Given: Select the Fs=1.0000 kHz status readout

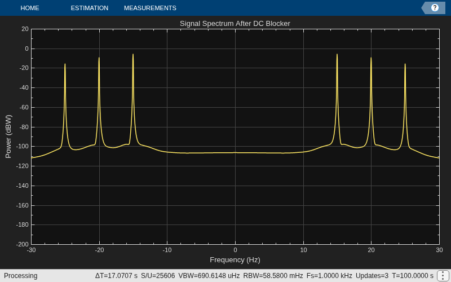Looking at the screenshot, I should tap(329, 276).
